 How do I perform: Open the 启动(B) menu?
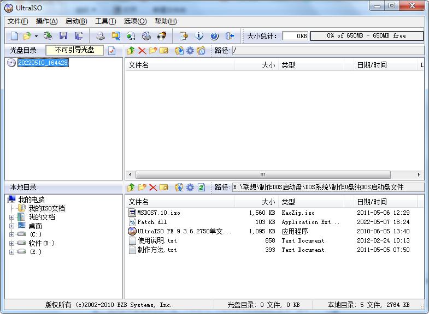tap(76, 21)
